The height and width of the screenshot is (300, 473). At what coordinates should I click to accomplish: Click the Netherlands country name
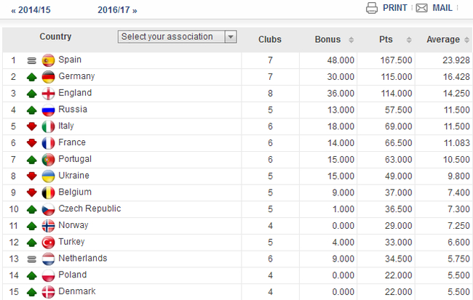tap(82, 259)
